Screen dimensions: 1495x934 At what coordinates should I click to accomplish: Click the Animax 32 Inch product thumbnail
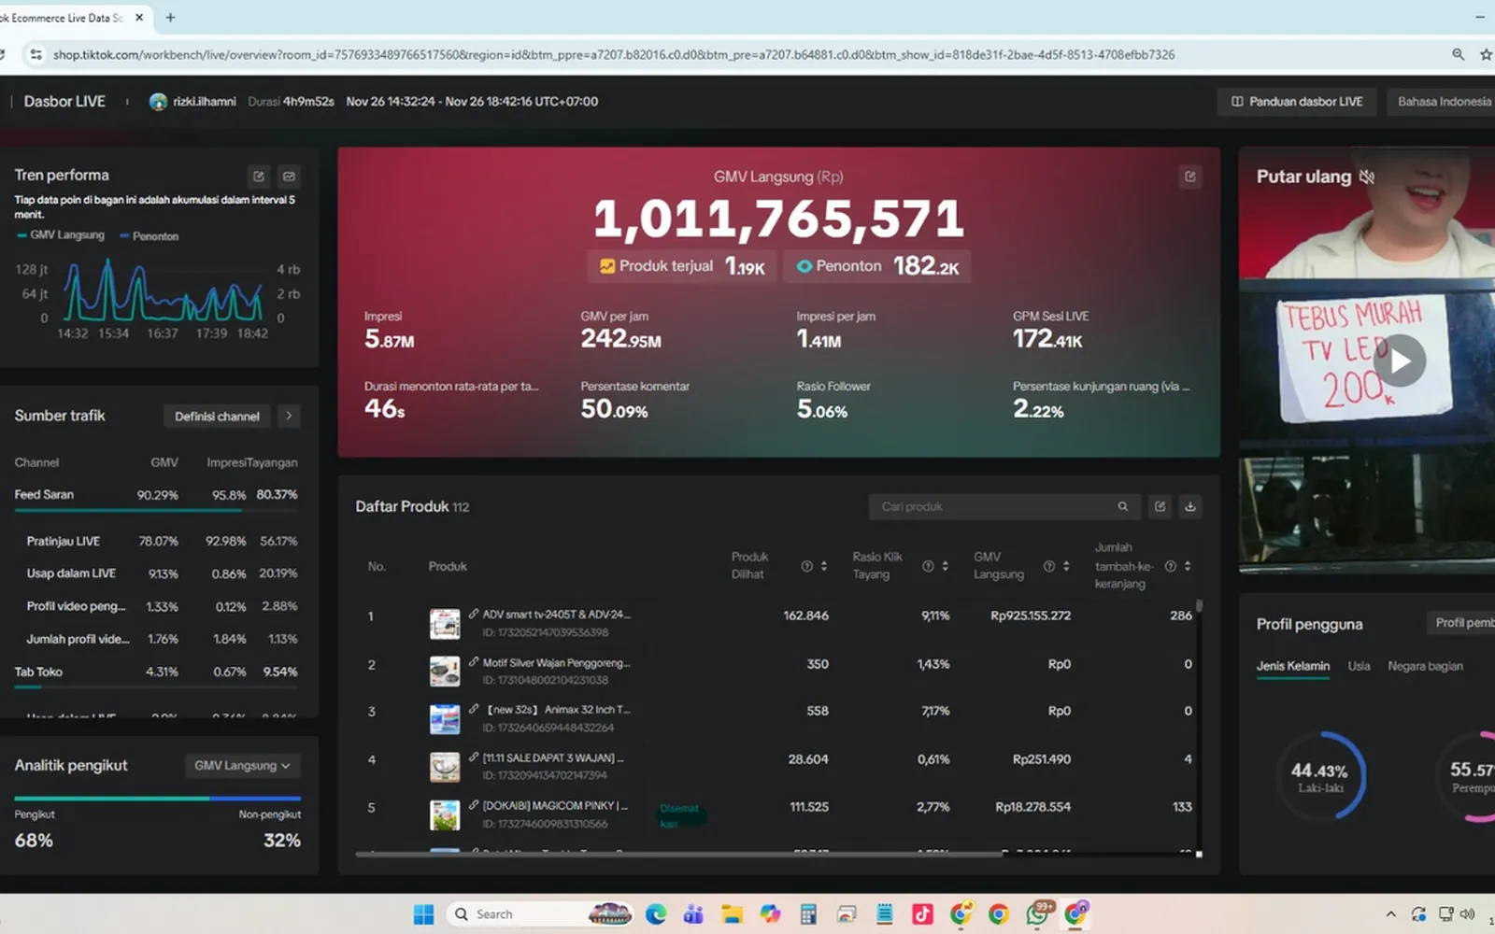[x=445, y=718]
